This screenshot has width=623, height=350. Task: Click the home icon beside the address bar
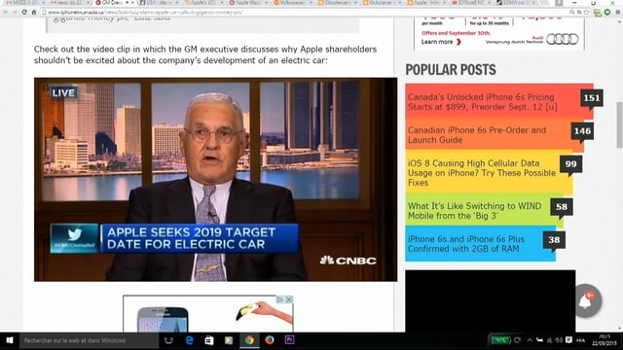(x=34, y=13)
